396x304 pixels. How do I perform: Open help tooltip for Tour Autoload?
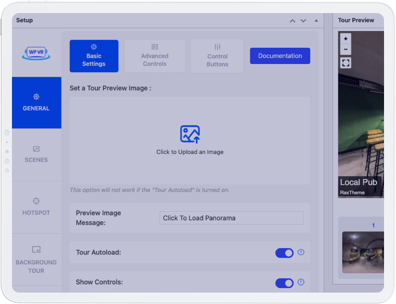[301, 252]
